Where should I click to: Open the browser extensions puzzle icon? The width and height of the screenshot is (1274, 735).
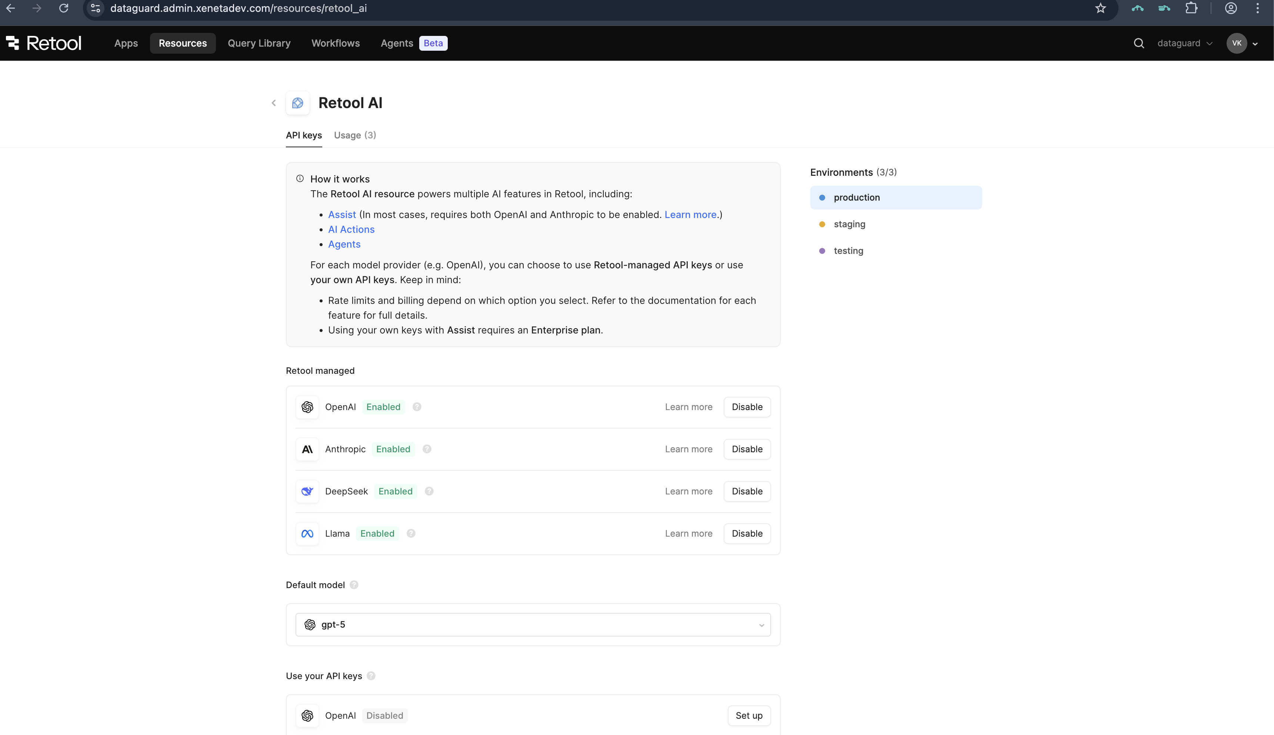click(x=1191, y=8)
